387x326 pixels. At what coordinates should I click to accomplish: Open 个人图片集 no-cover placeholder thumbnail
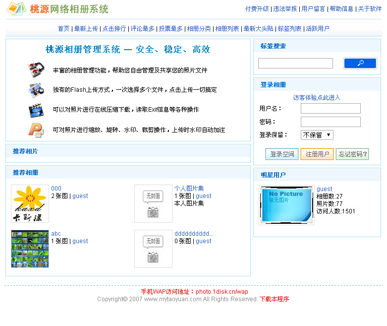153,203
